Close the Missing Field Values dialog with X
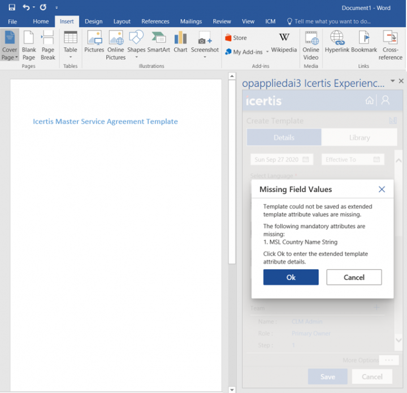The height and width of the screenshot is (393, 407). pos(382,190)
